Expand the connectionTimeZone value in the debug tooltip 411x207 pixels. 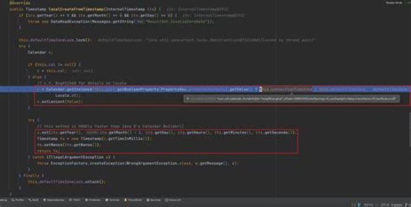click(x=188, y=99)
